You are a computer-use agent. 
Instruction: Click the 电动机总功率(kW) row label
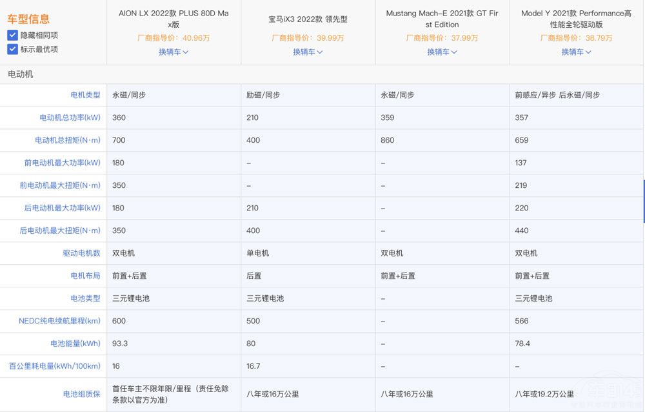[x=70, y=118]
